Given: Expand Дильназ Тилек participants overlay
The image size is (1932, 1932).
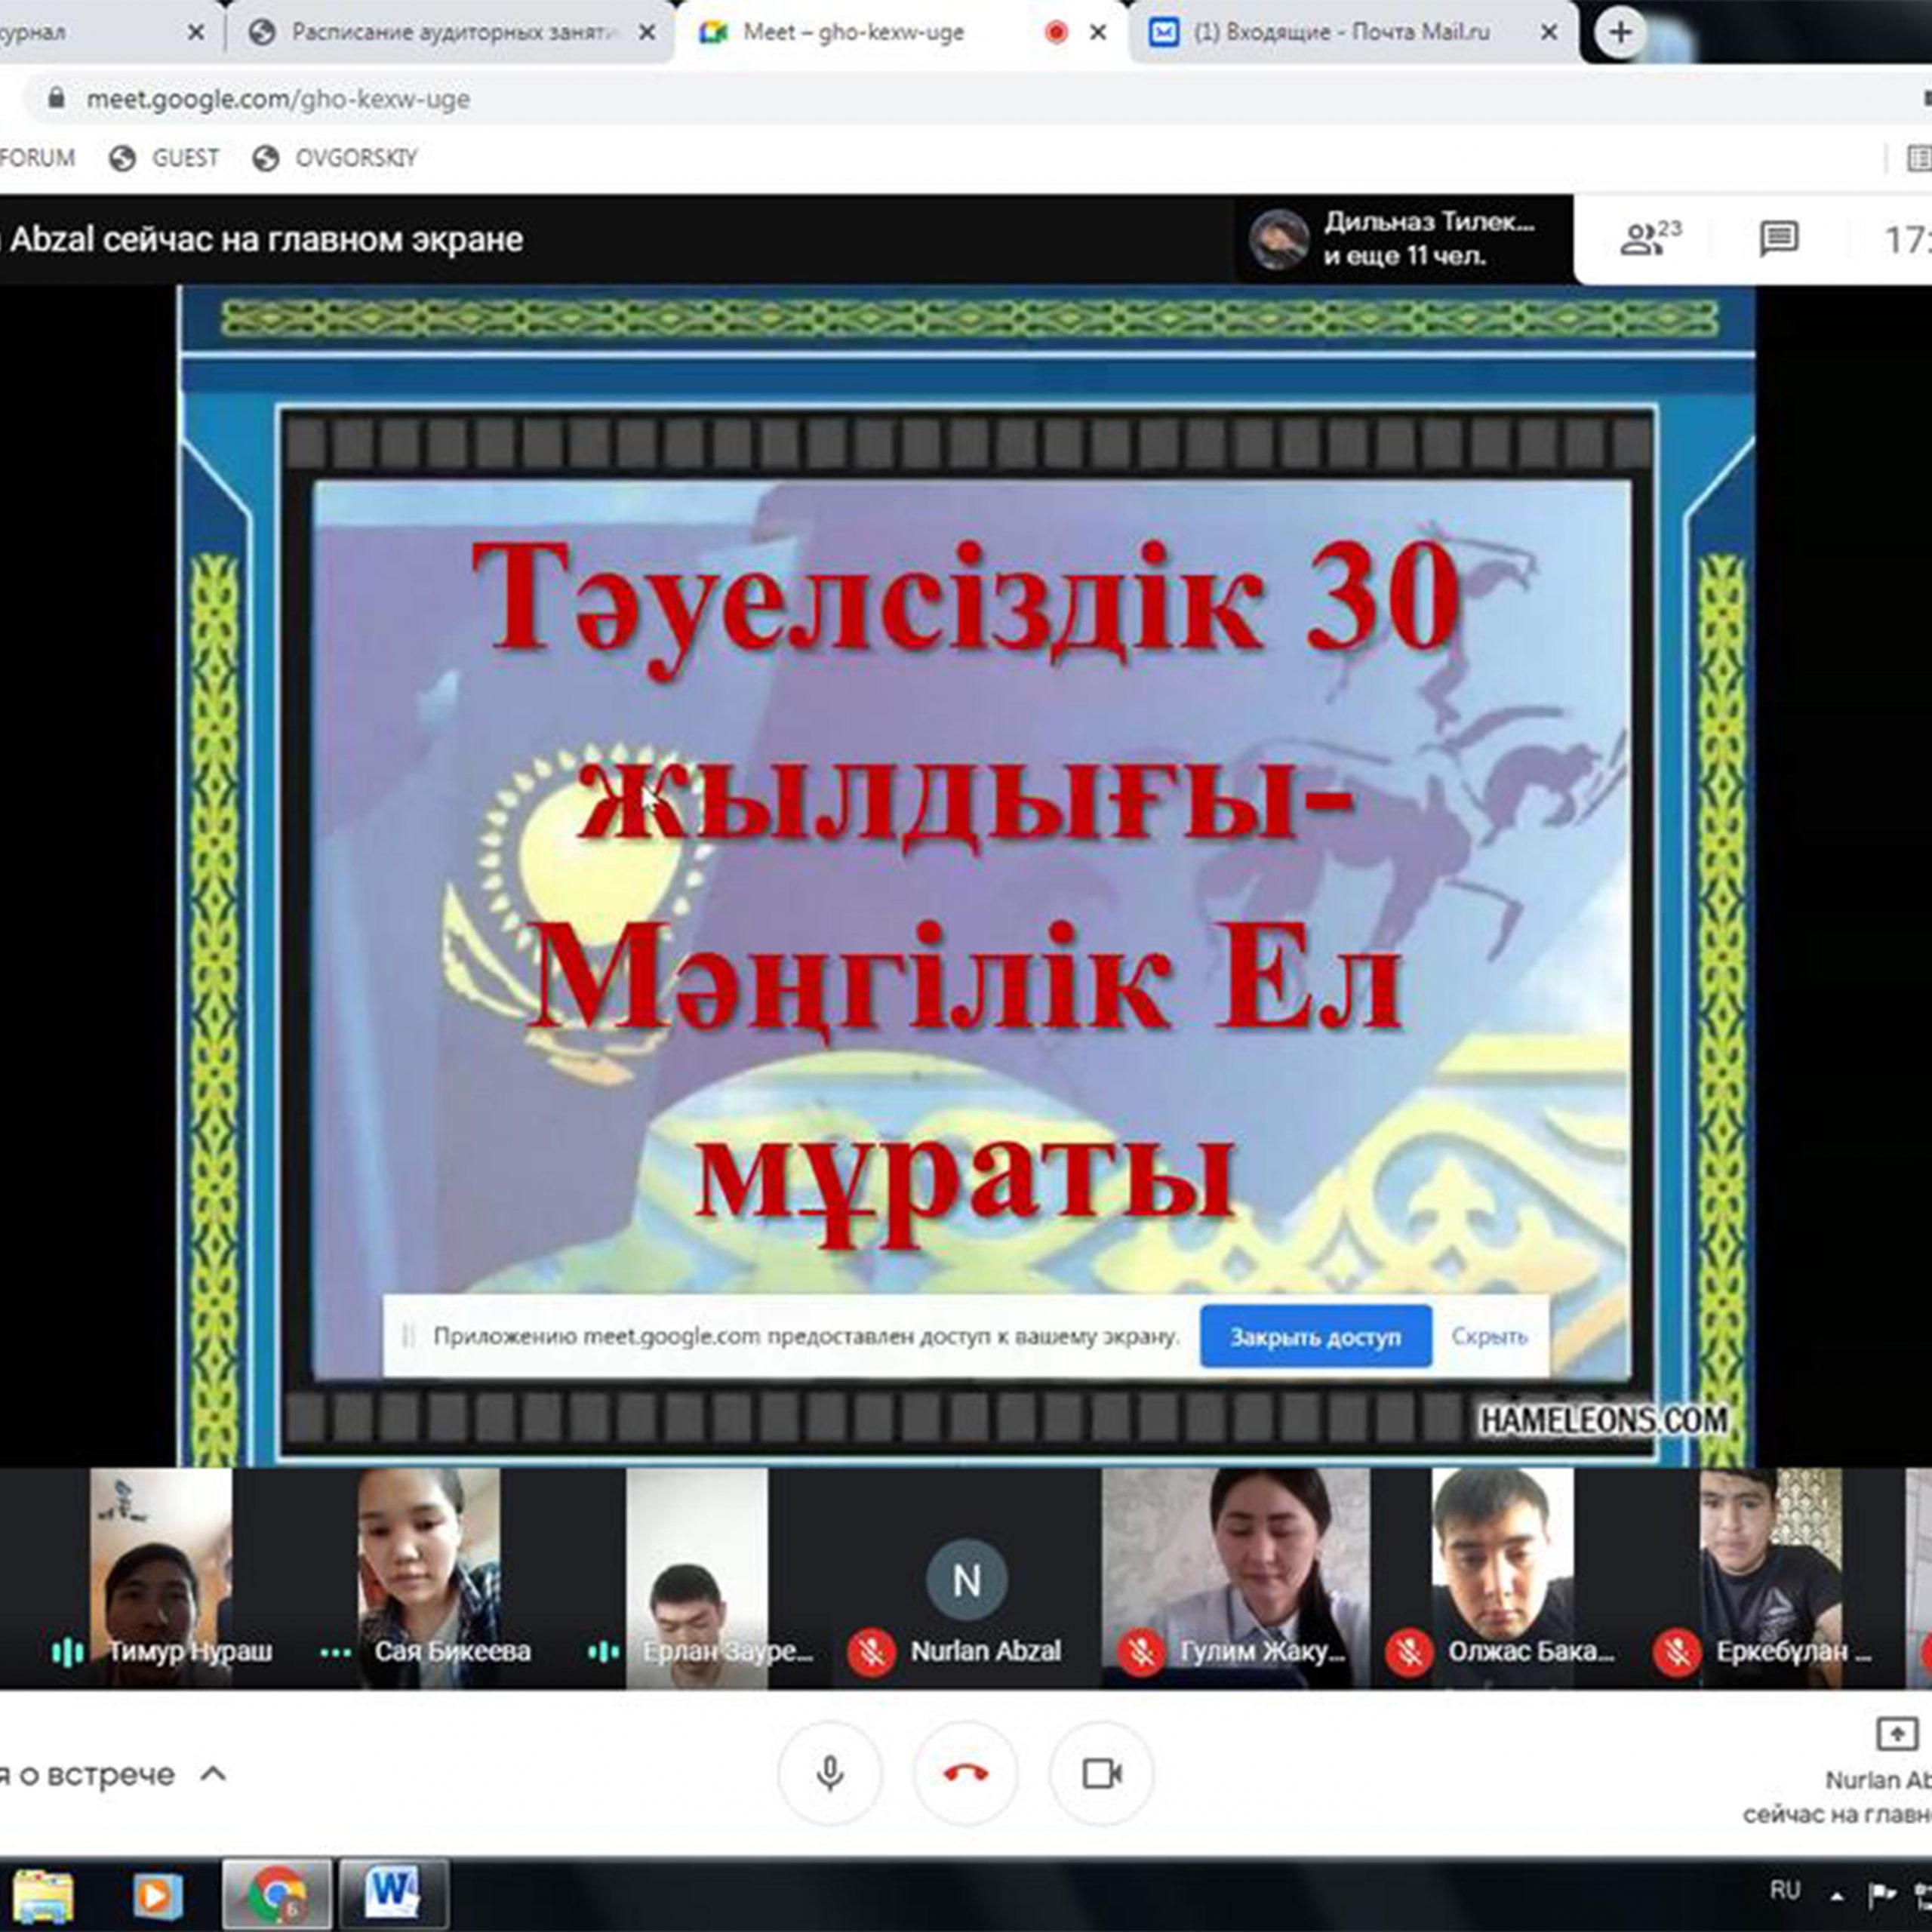Looking at the screenshot, I should [x=1390, y=239].
